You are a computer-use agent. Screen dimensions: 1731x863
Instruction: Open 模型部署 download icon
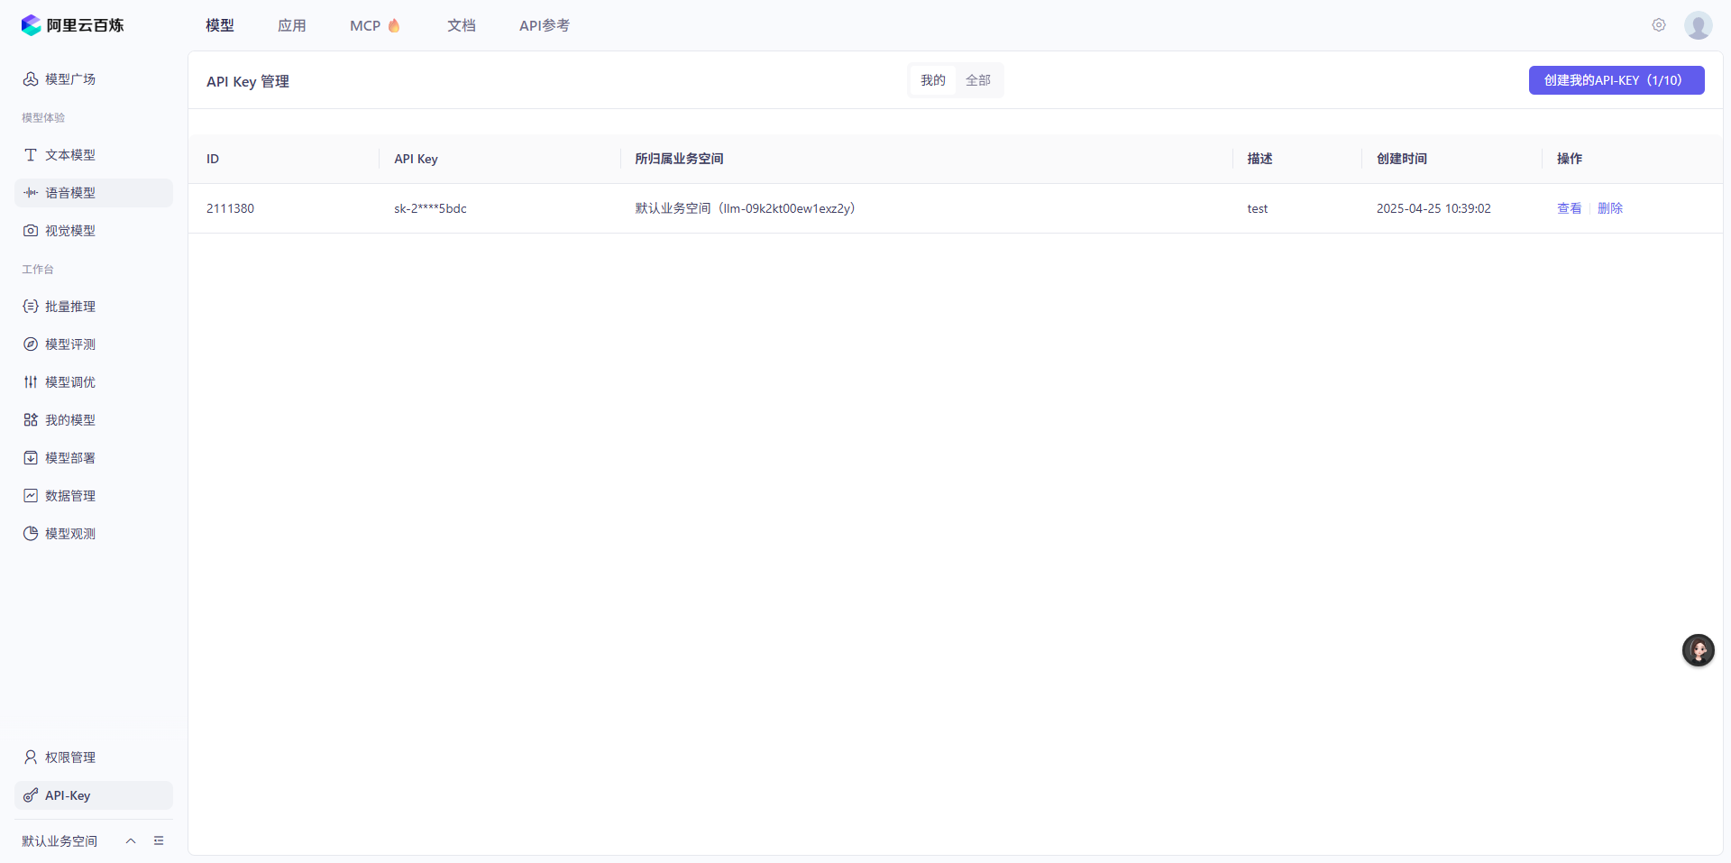[x=31, y=458]
